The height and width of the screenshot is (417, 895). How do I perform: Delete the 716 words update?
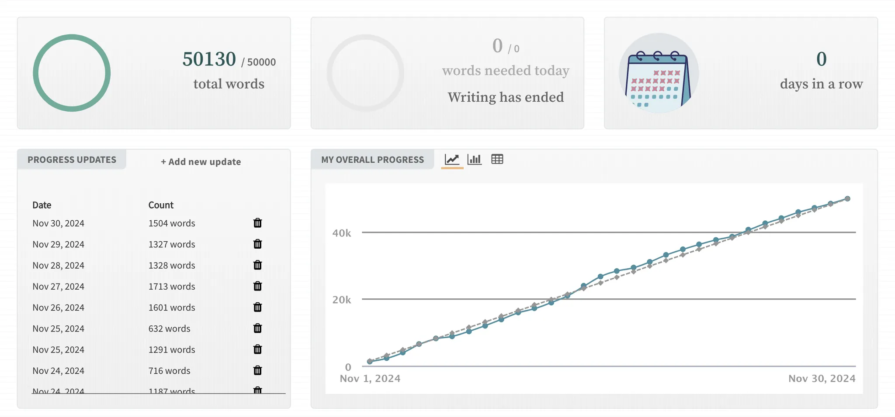point(258,370)
